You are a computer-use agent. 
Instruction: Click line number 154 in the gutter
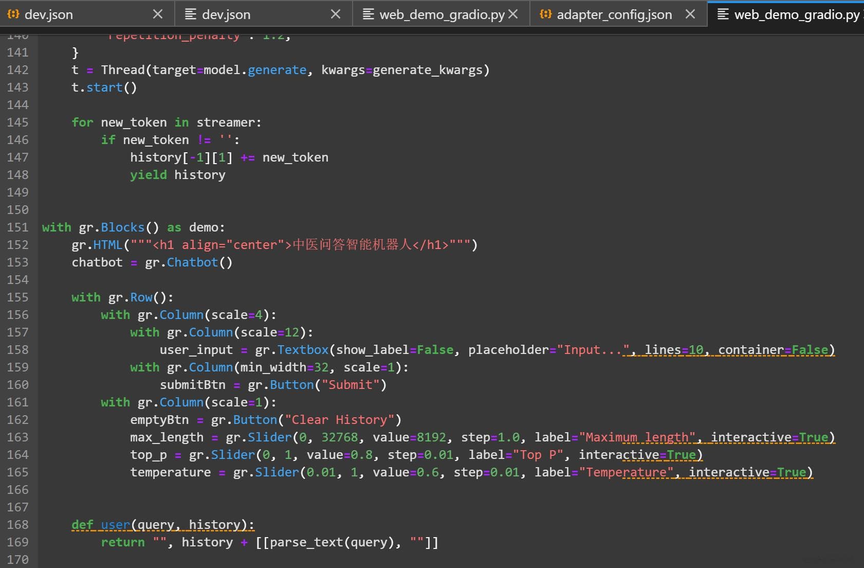tap(17, 280)
